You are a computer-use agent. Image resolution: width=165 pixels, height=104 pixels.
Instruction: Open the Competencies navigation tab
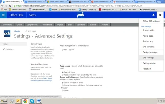(32, 25)
